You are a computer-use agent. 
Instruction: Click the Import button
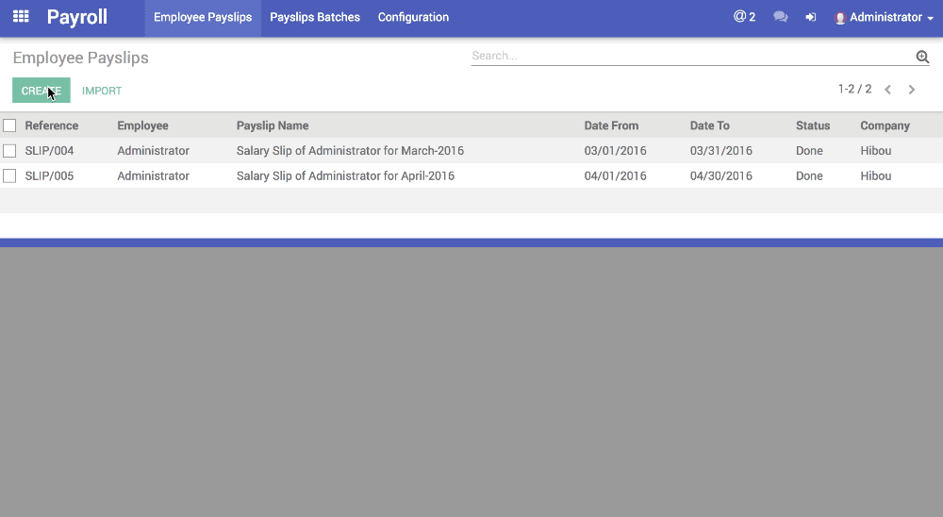pyautogui.click(x=102, y=91)
